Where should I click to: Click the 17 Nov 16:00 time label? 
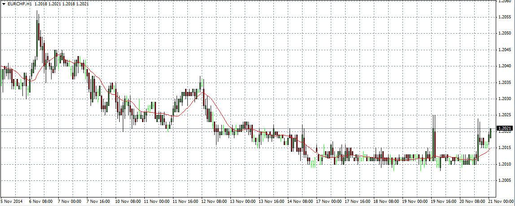pos(358,201)
